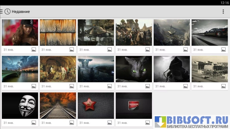Click image icon under Soviet star thumbnail

(x=110, y=123)
